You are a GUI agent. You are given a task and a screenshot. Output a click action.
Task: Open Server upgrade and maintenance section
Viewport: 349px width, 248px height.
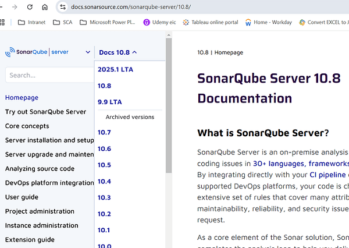point(49,154)
